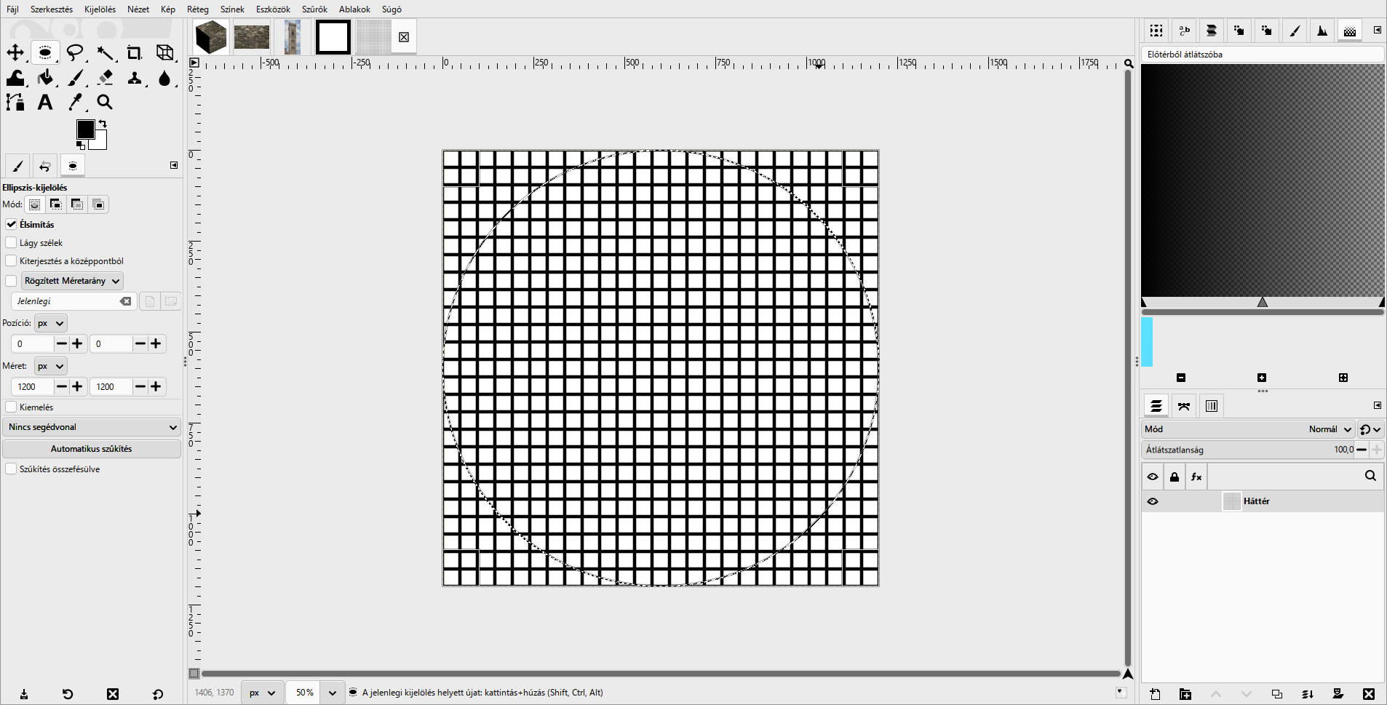Select the Bucket Fill tool
Image resolution: width=1387 pixels, height=705 pixels.
pyautogui.click(x=45, y=78)
